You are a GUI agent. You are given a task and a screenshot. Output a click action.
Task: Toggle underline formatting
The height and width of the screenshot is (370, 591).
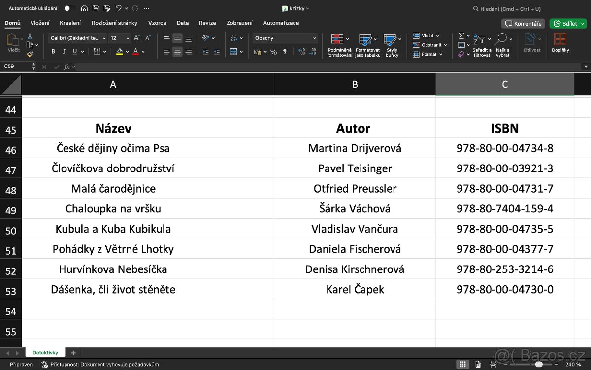[x=74, y=51]
